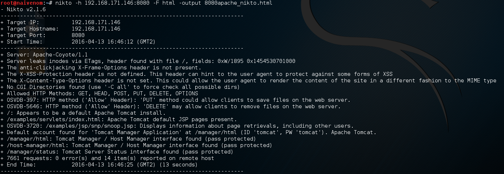Click the Allowed HTTP Methods line
504x174 pixels.
(99, 93)
